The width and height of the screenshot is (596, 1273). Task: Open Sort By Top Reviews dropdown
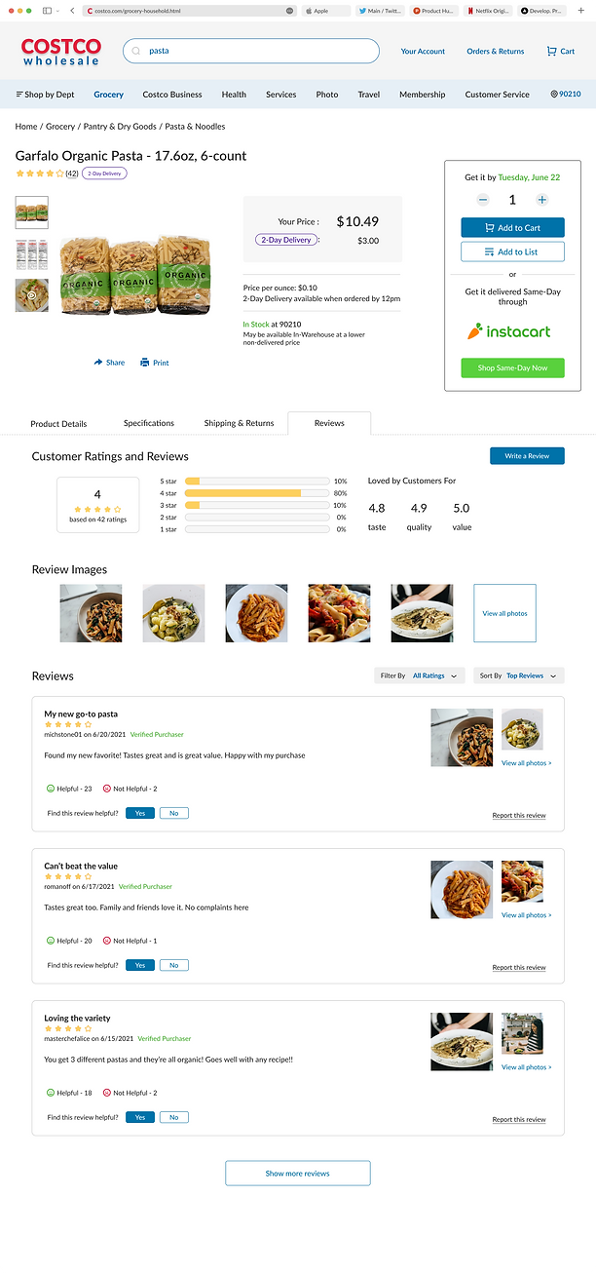pyautogui.click(x=519, y=675)
